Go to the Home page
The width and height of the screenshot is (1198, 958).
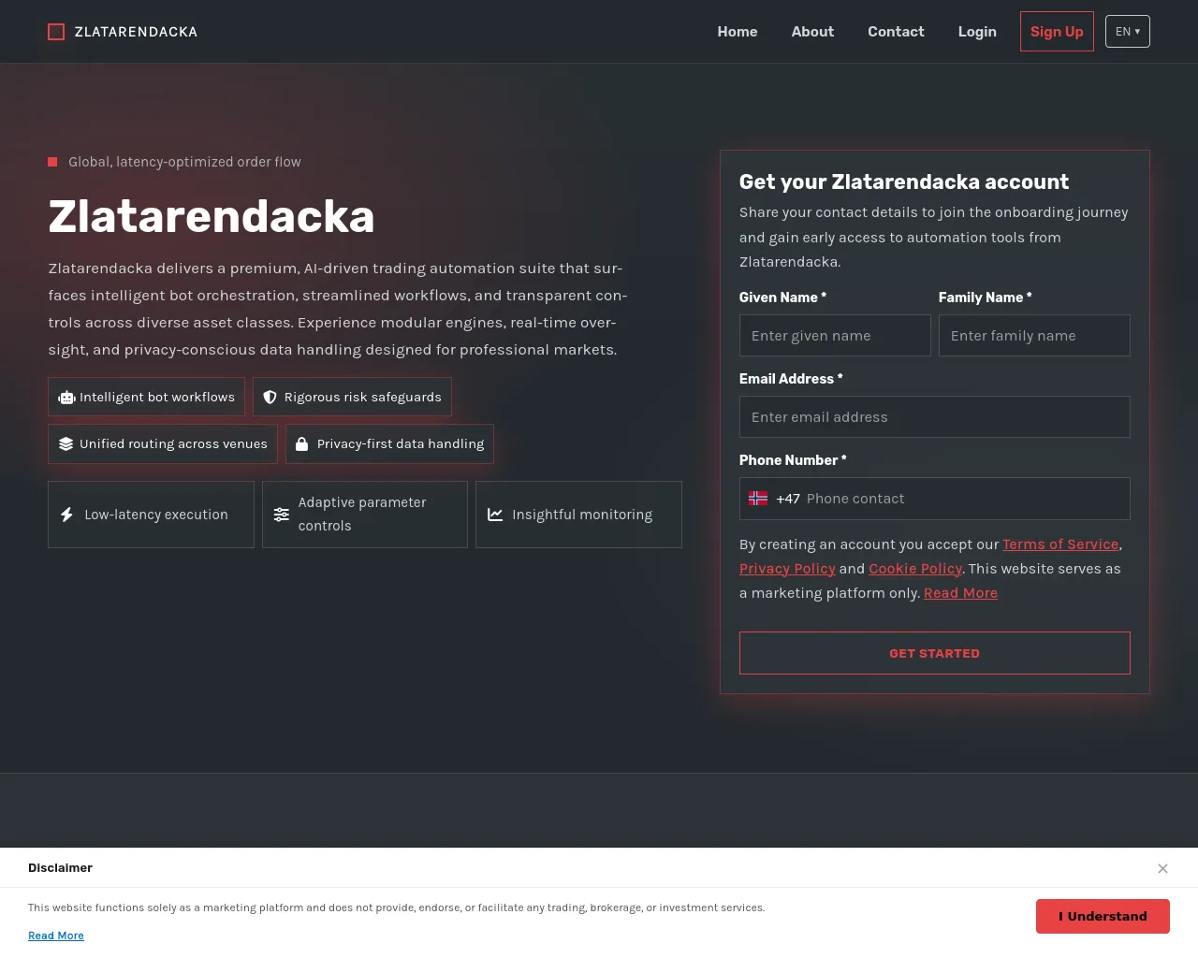[x=738, y=32]
